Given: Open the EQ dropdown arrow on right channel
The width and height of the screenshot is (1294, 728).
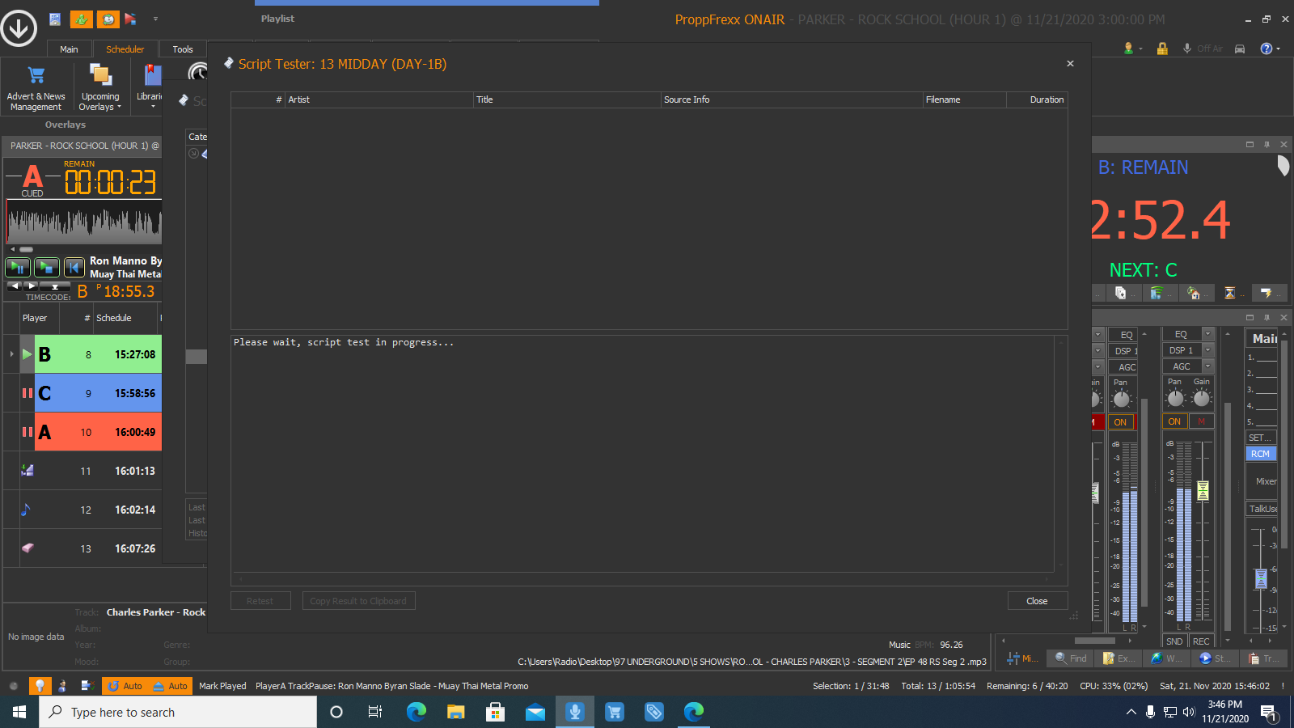Looking at the screenshot, I should [x=1207, y=334].
